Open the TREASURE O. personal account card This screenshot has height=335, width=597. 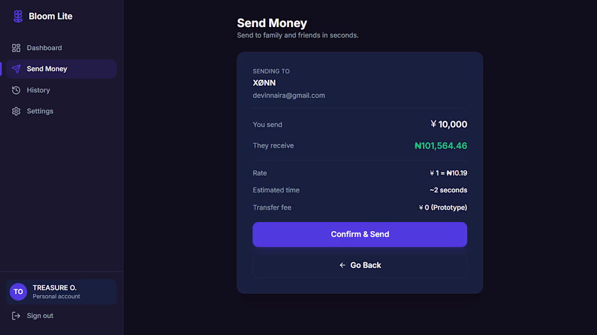(x=61, y=292)
